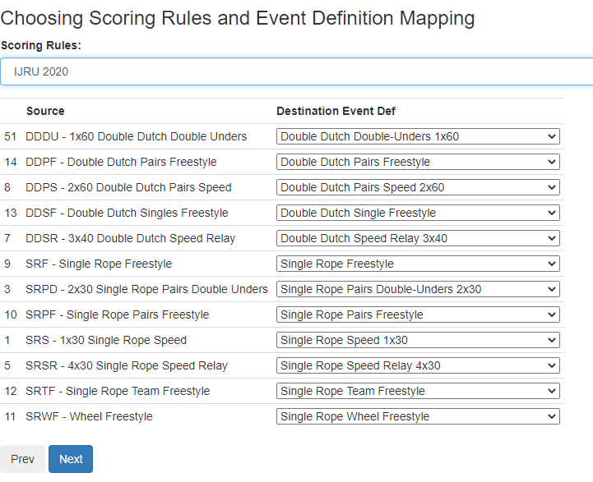
Task: Click the Next button
Action: 71,459
